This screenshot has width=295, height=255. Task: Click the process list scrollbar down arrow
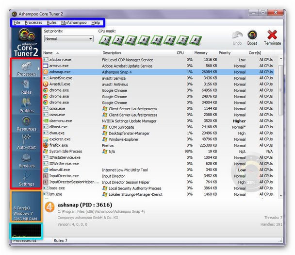[x=281, y=196]
